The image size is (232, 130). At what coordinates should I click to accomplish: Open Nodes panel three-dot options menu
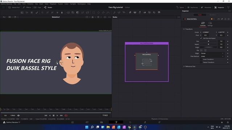point(179,17)
